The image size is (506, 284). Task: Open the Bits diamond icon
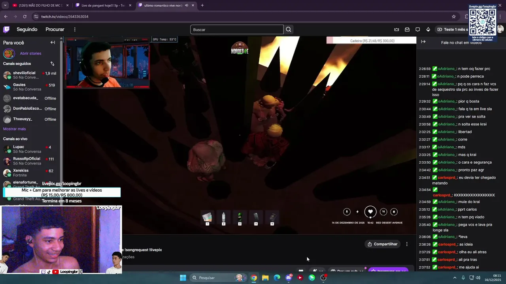click(x=428, y=30)
